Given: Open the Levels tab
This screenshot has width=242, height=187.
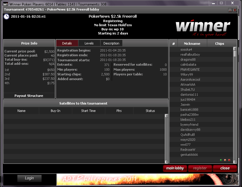Looking at the screenshot, I should coord(89,43).
